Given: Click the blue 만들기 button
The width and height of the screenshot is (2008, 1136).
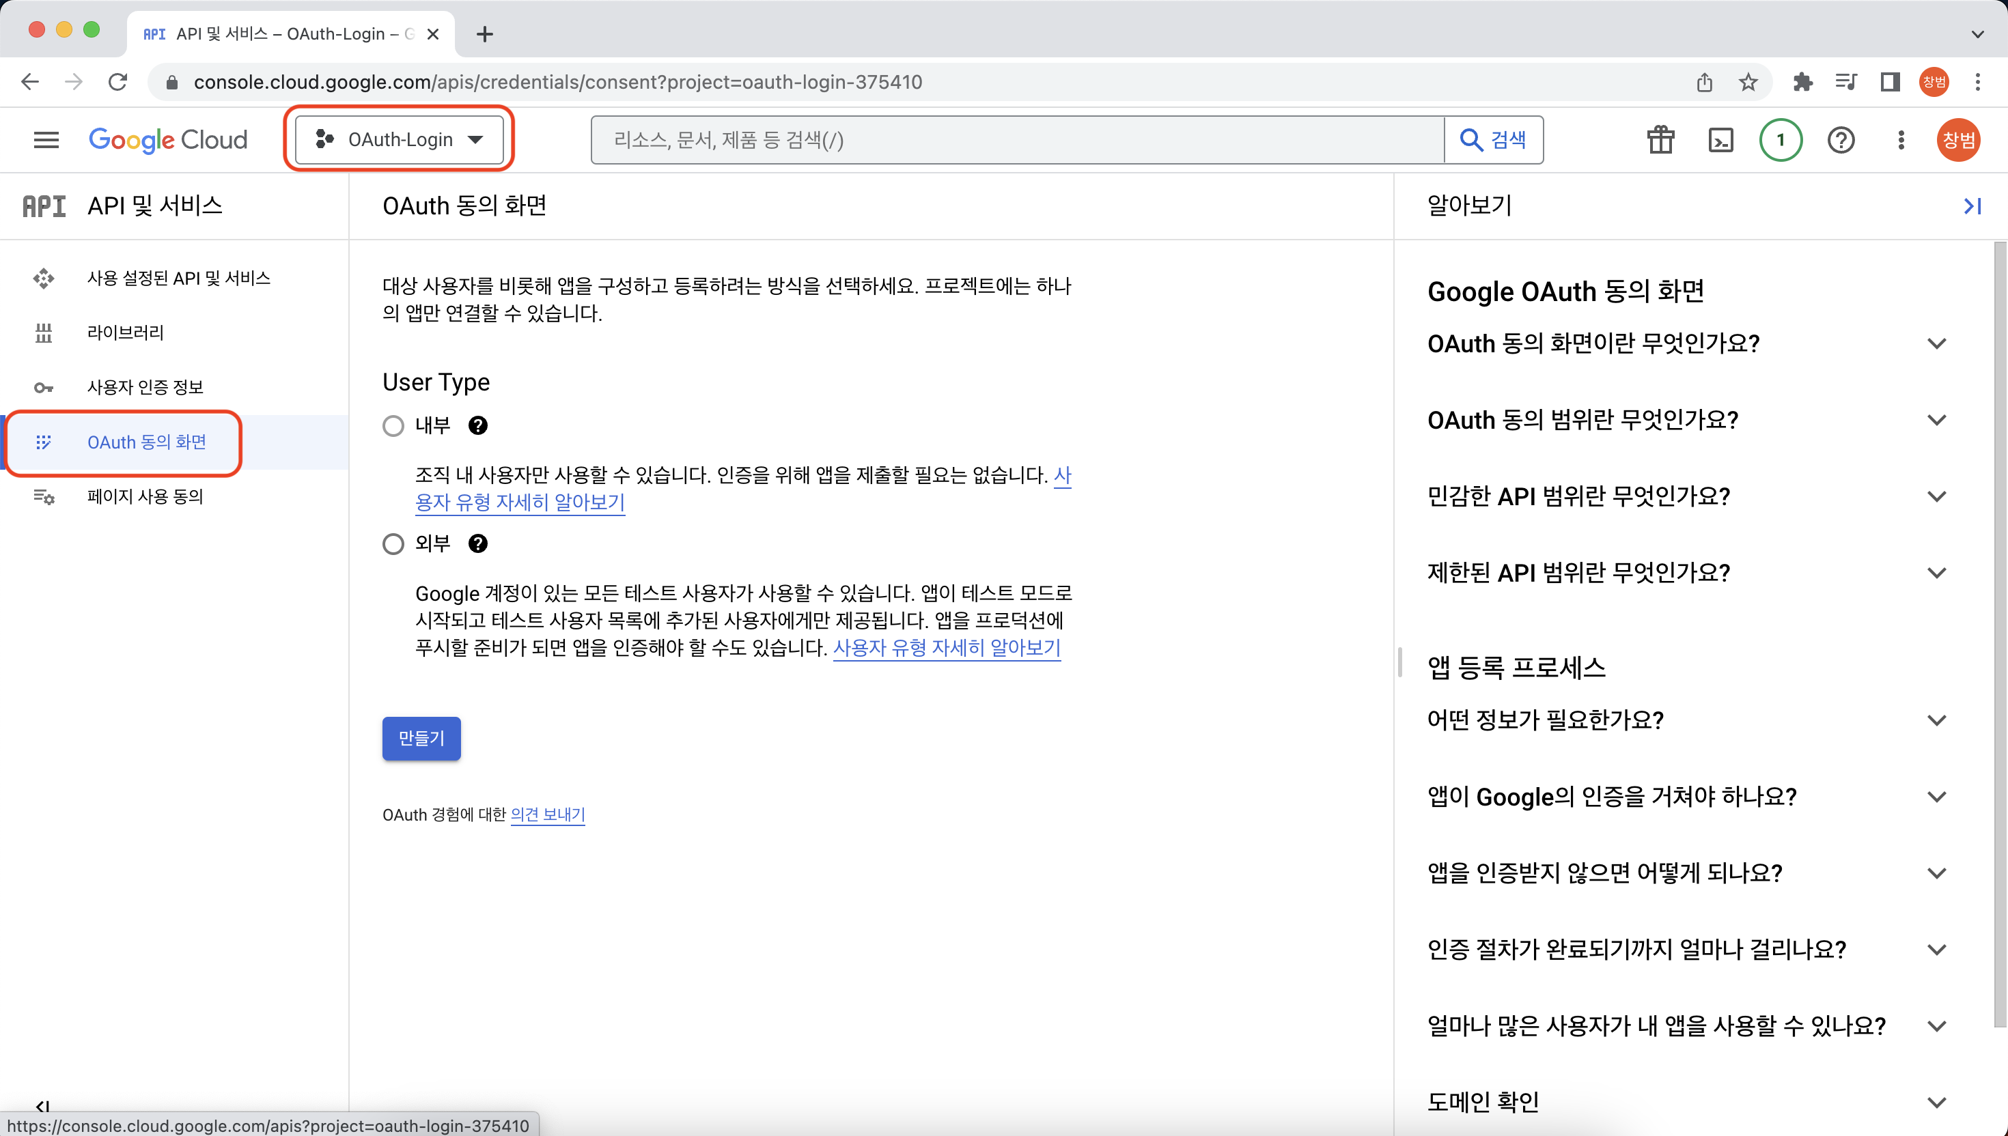Looking at the screenshot, I should (421, 737).
